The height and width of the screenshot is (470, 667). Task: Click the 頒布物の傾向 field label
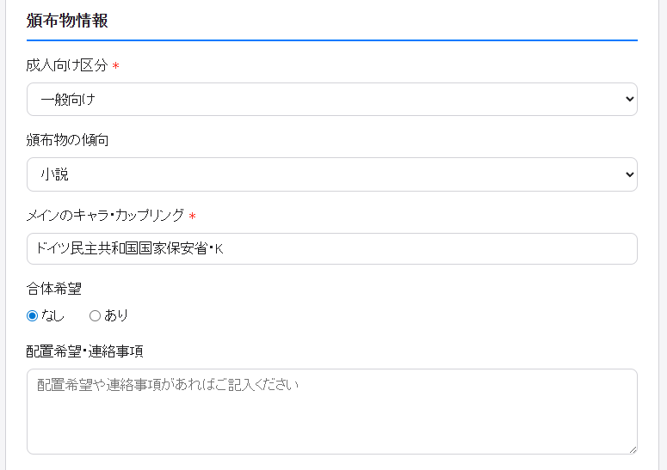[67, 140]
